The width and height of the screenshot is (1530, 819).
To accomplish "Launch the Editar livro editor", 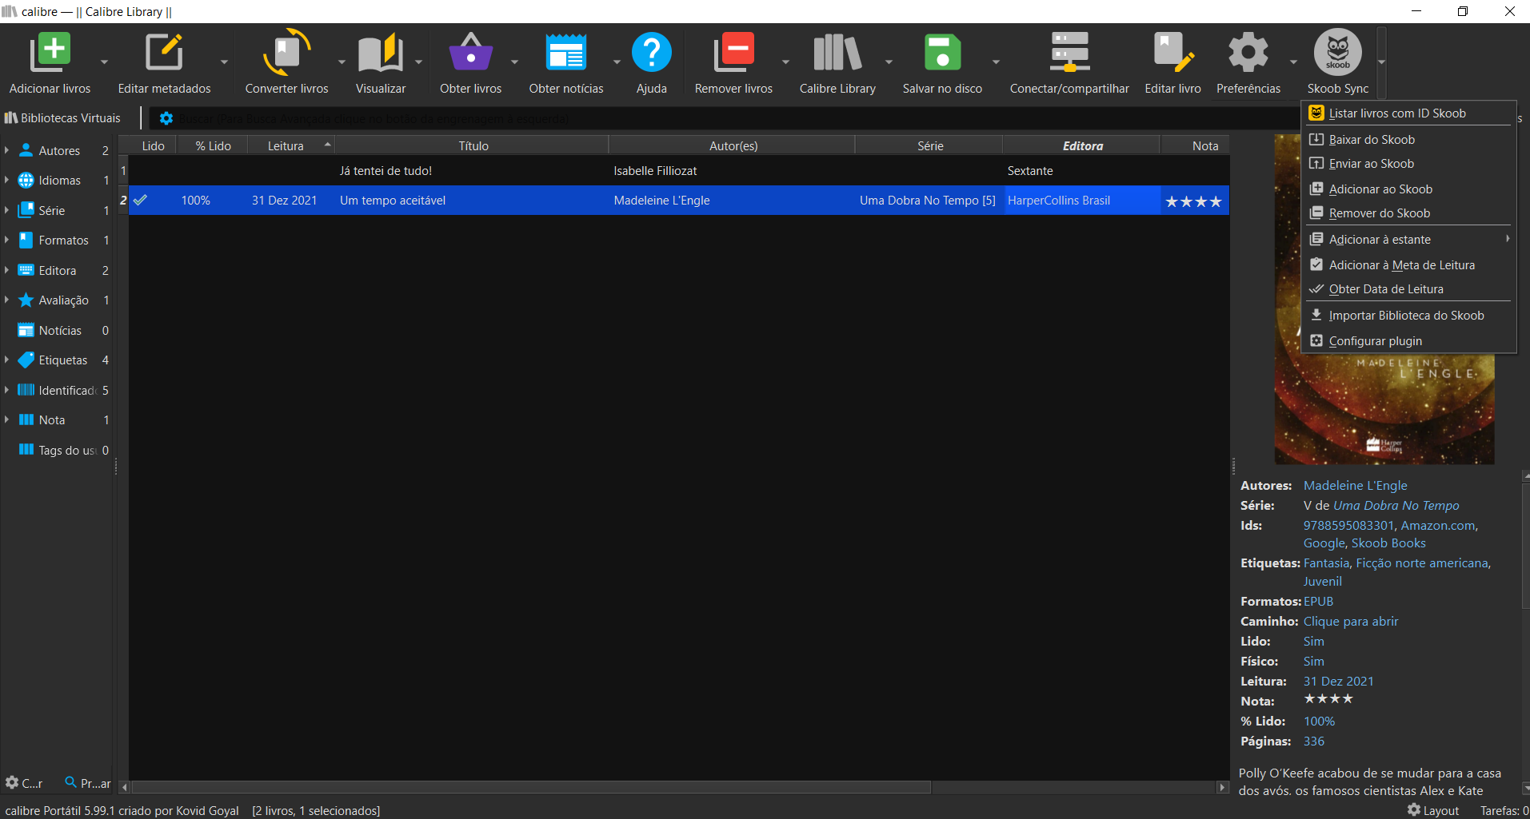I will 1172,53.
